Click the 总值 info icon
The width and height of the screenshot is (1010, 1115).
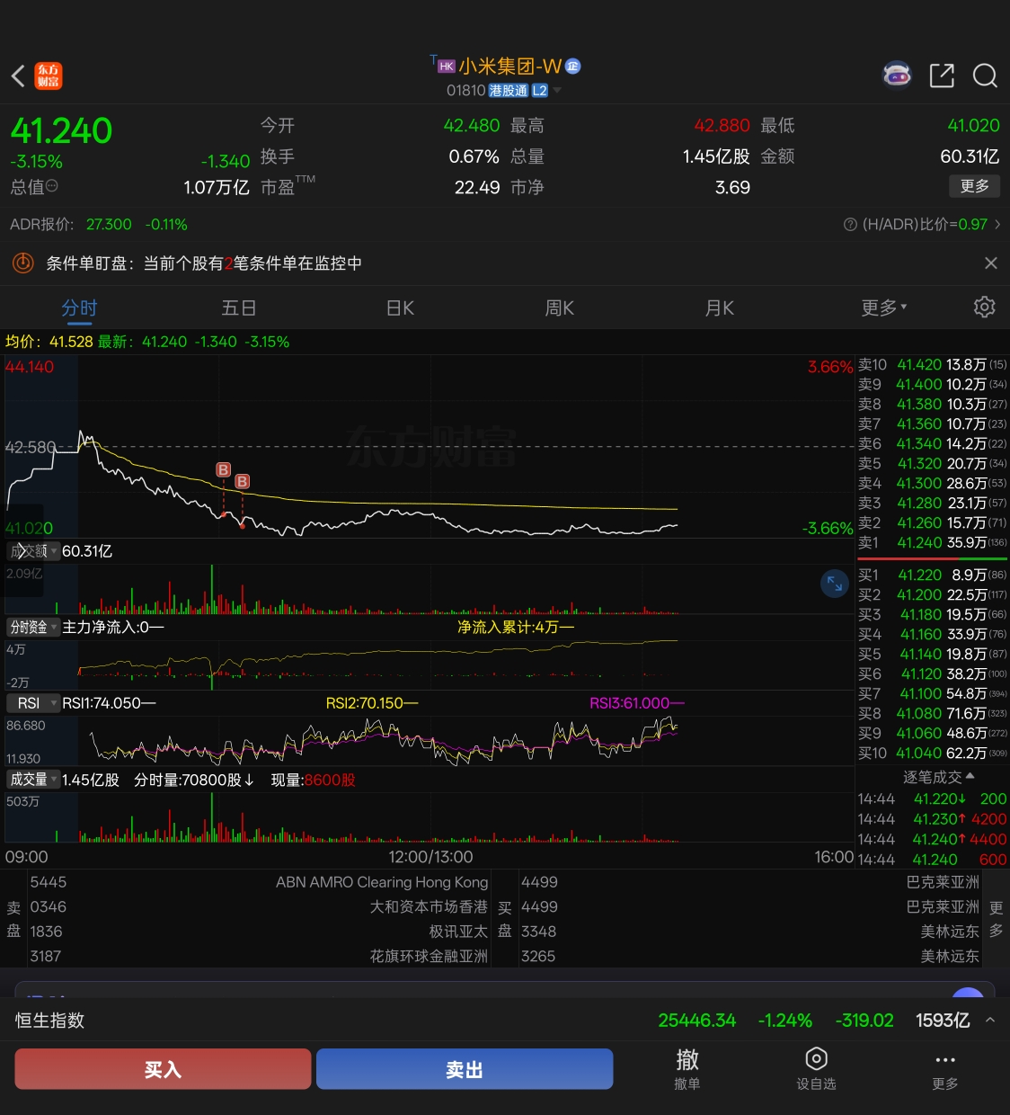(x=51, y=186)
